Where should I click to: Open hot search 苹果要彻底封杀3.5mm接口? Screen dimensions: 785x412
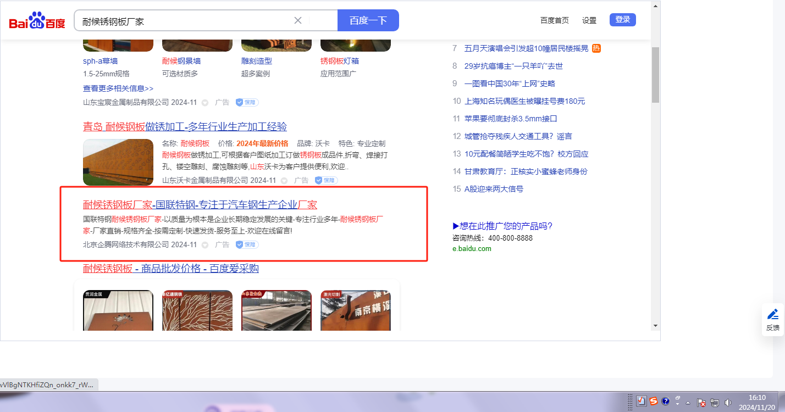(x=511, y=119)
